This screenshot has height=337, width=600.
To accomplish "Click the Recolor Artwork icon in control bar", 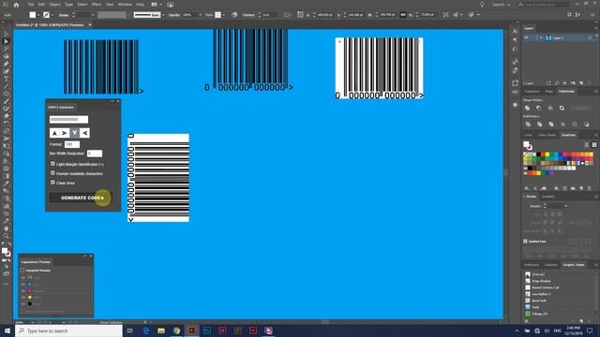I will tap(234, 15).
